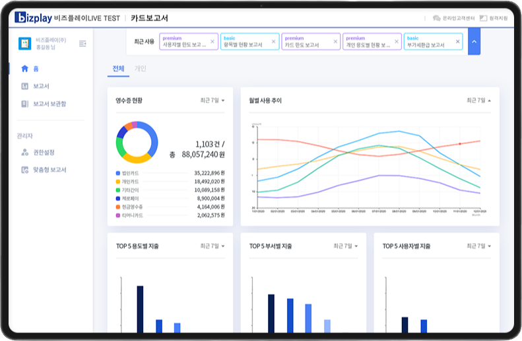The image size is (522, 341).
Task: Click the navy 제로페이 legend swatch
Action: click(118, 198)
